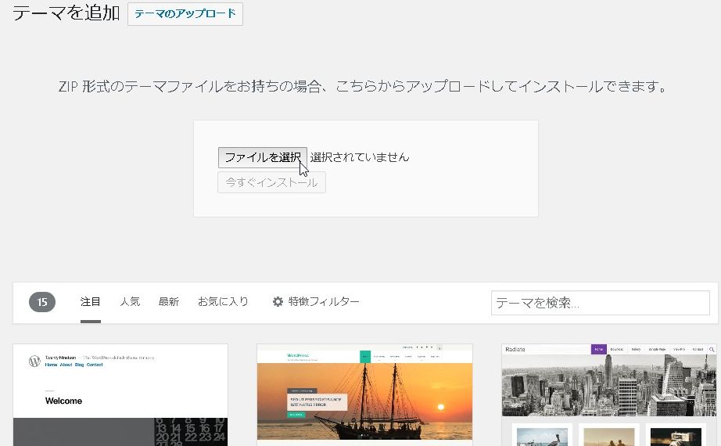Click the theme count badge showing 15
Image resolution: width=721 pixels, height=446 pixels.
(42, 302)
